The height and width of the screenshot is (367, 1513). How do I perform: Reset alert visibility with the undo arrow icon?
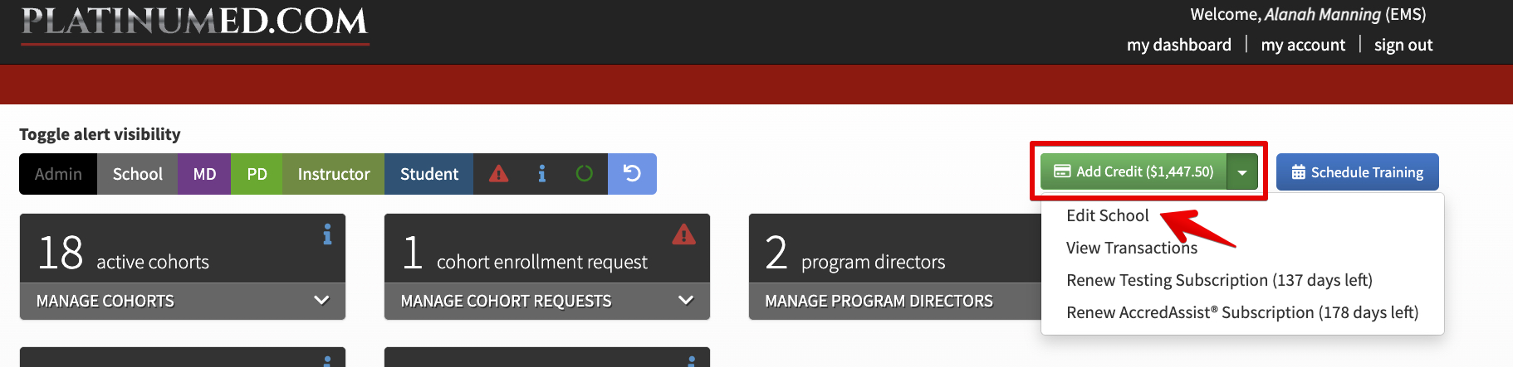[632, 174]
